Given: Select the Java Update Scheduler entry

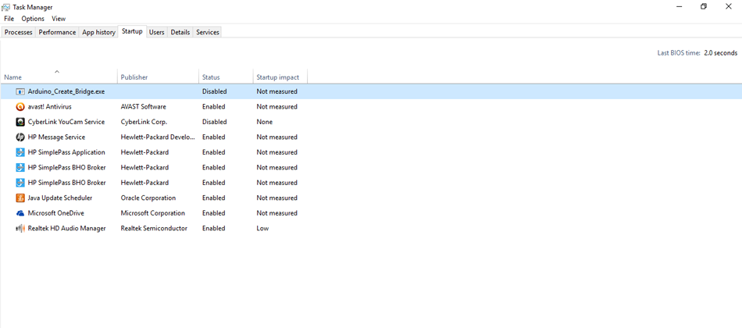Looking at the screenshot, I should tap(60, 198).
